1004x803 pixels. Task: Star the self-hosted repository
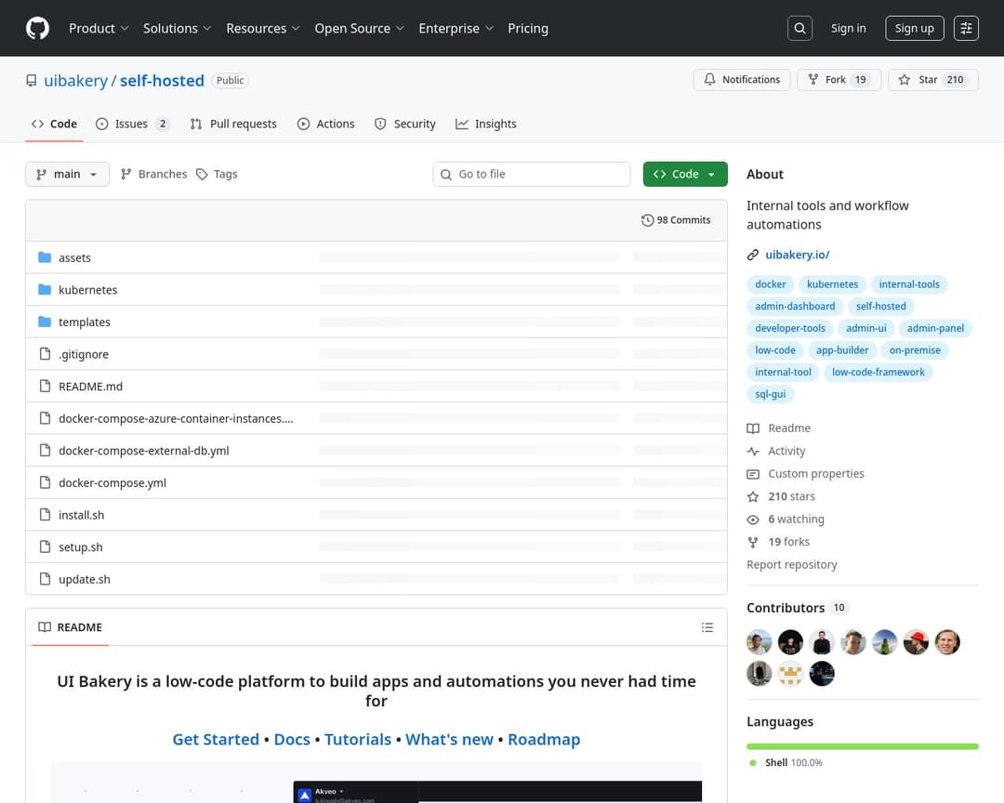[x=932, y=80]
